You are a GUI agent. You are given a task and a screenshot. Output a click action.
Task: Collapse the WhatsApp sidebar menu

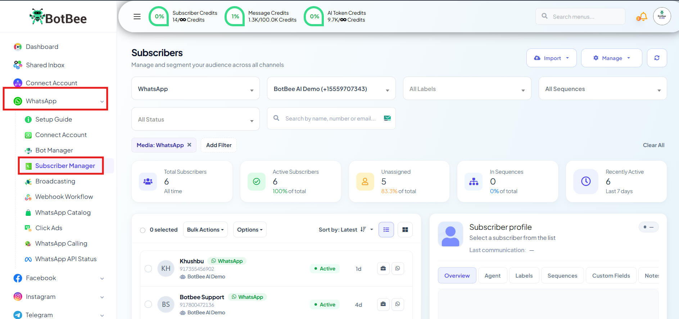102,101
